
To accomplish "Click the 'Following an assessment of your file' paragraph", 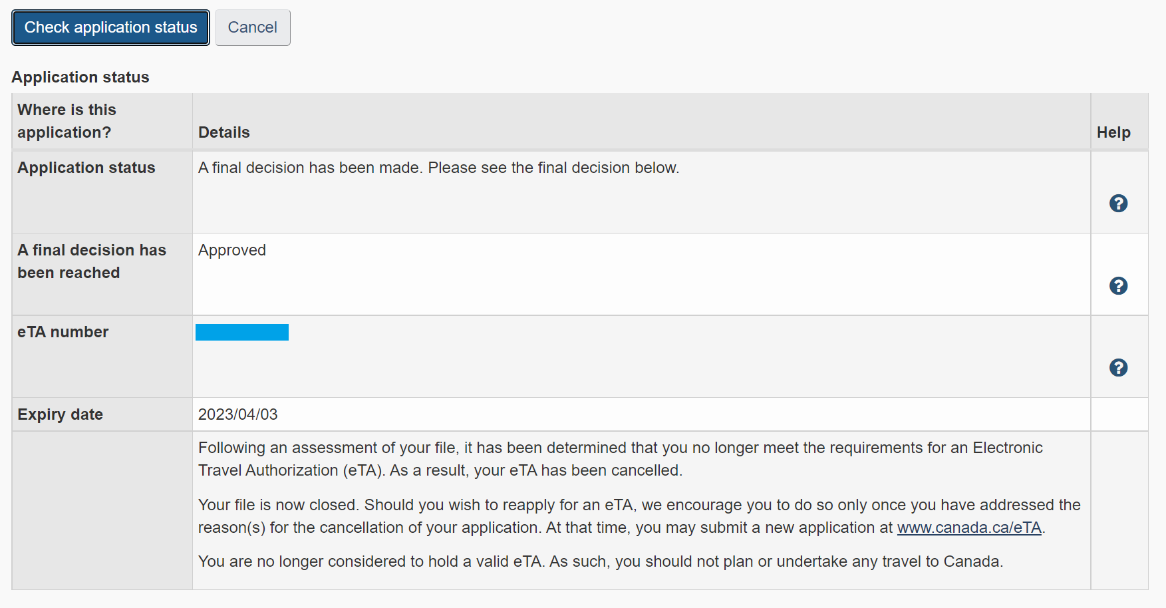I will coord(620,459).
